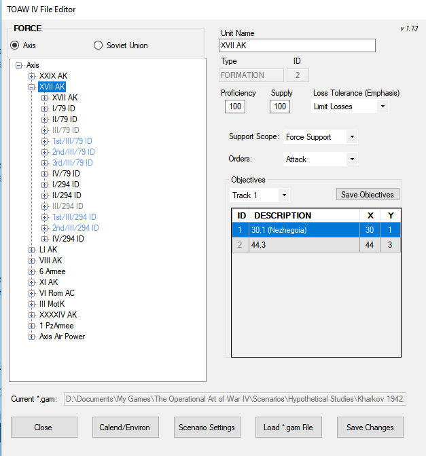Click the Close button
Image resolution: width=426 pixels, height=456 pixels.
point(44,427)
